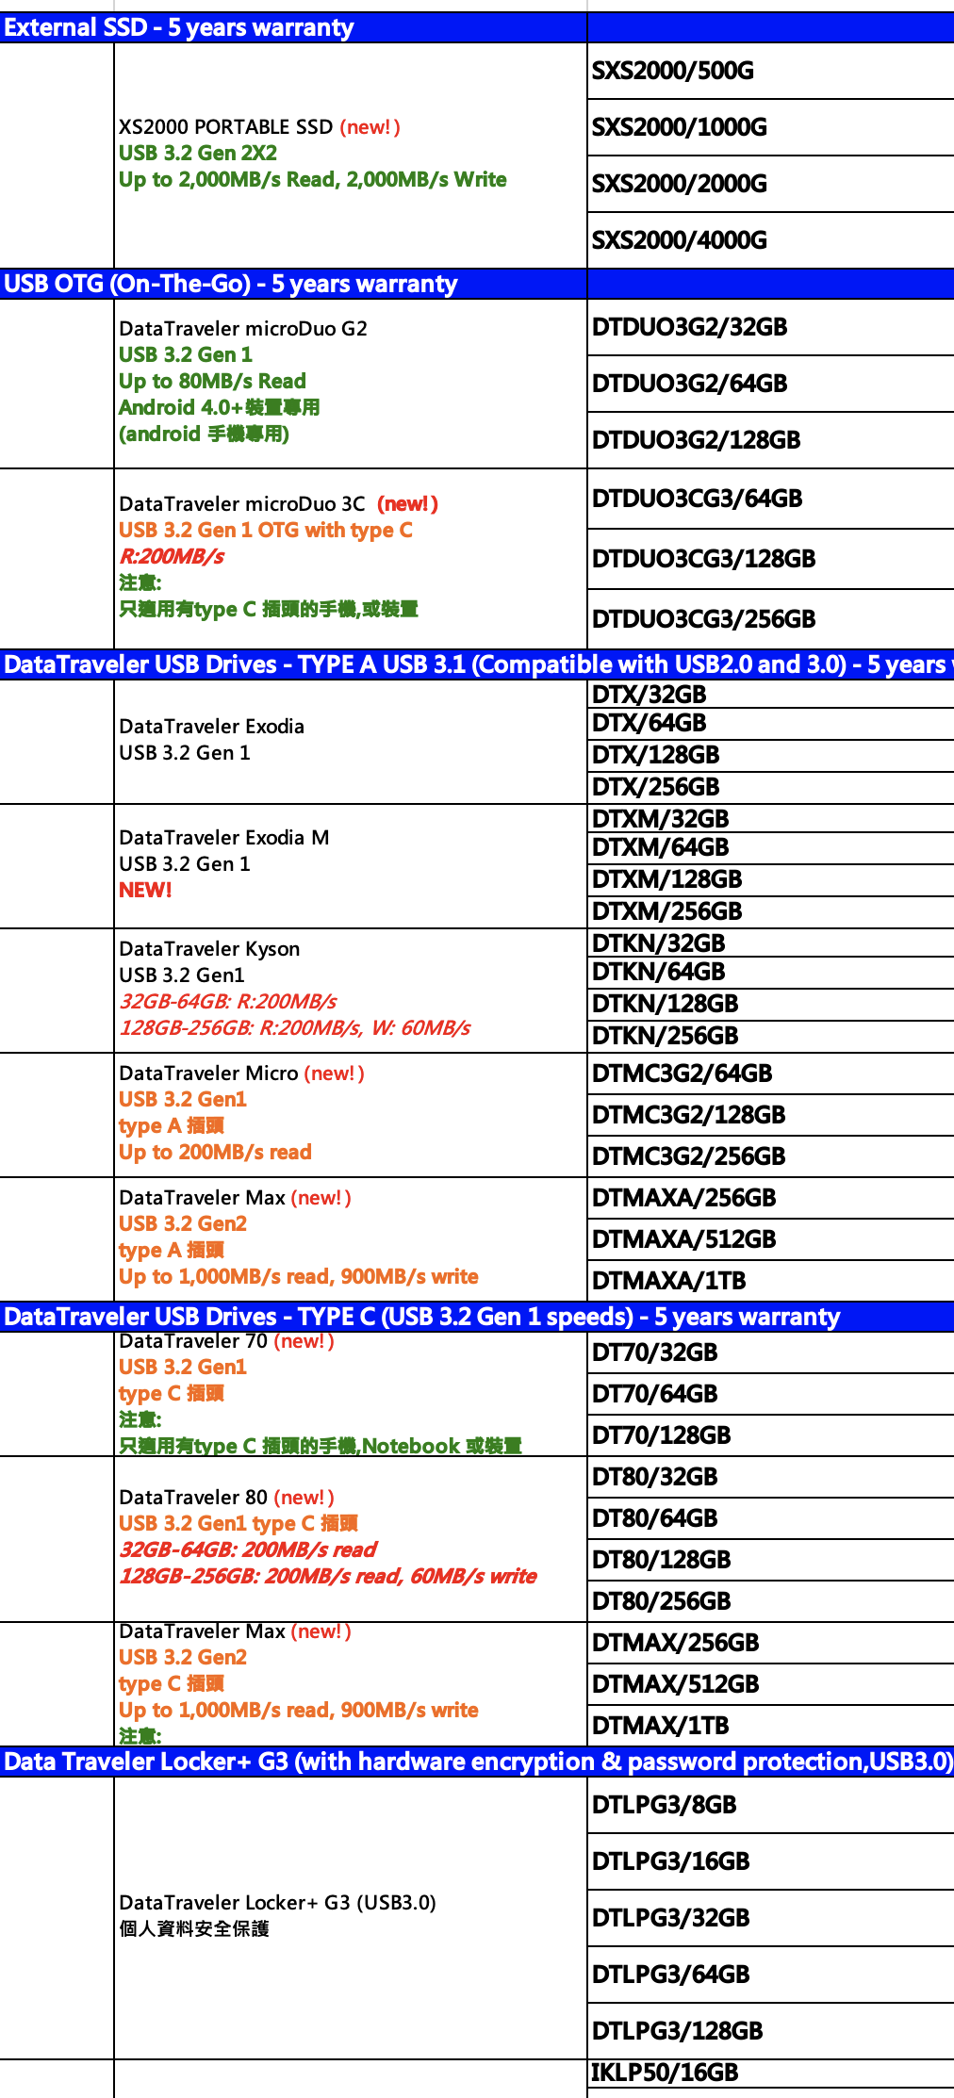Select the DTMAXA/1TB cell
The image size is (954, 2098).
point(770,1281)
